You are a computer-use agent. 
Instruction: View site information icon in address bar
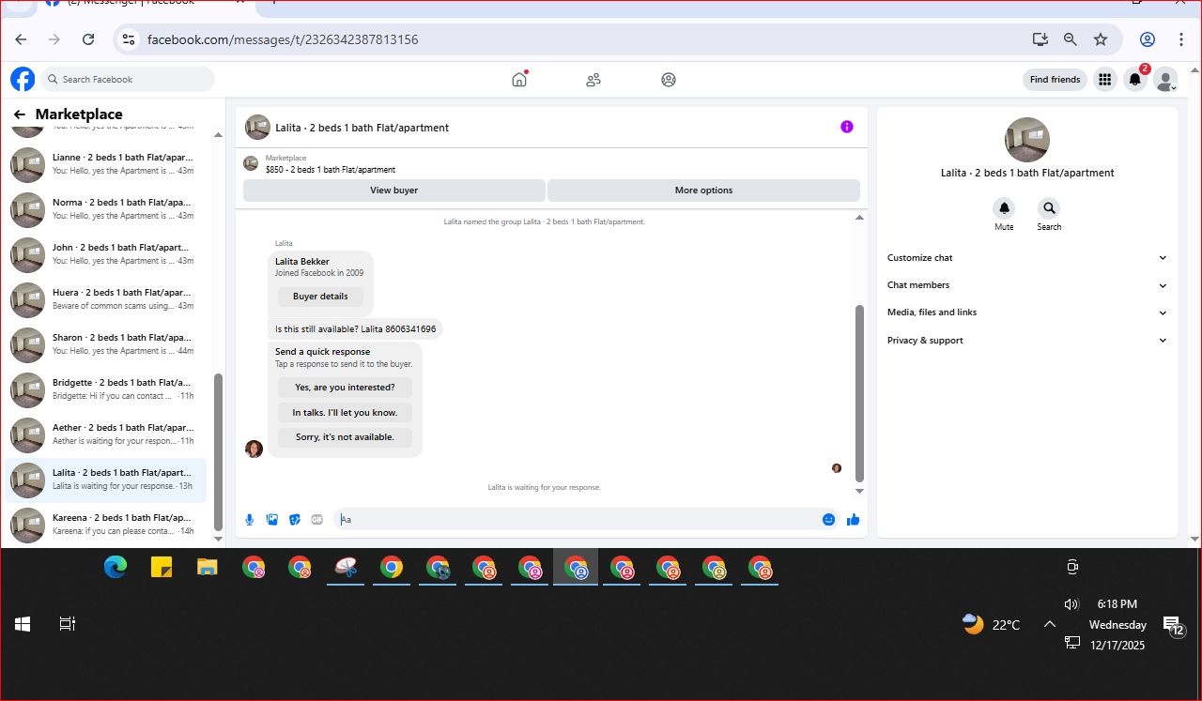pyautogui.click(x=130, y=39)
